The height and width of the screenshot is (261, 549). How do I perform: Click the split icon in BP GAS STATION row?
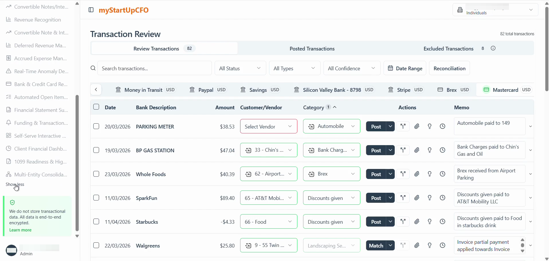403,150
